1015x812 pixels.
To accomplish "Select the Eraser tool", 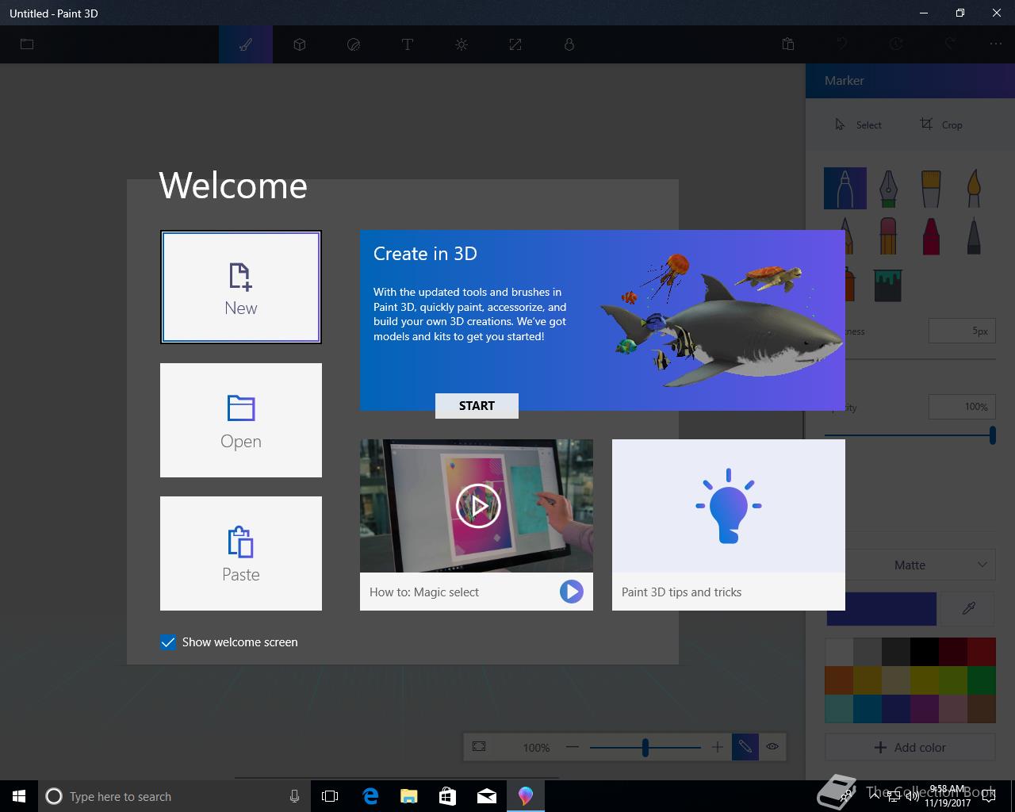I will tap(888, 236).
